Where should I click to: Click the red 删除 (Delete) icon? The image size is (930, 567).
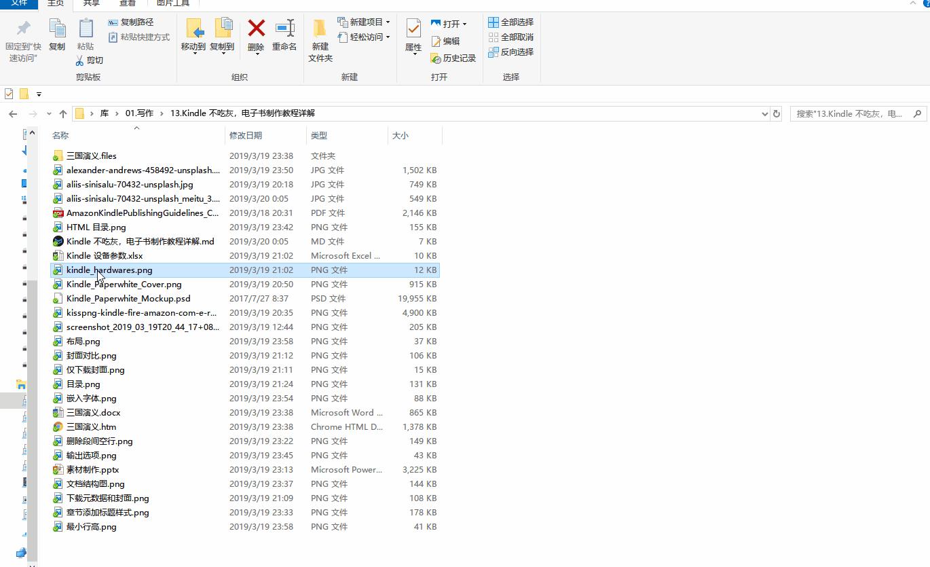coord(256,29)
